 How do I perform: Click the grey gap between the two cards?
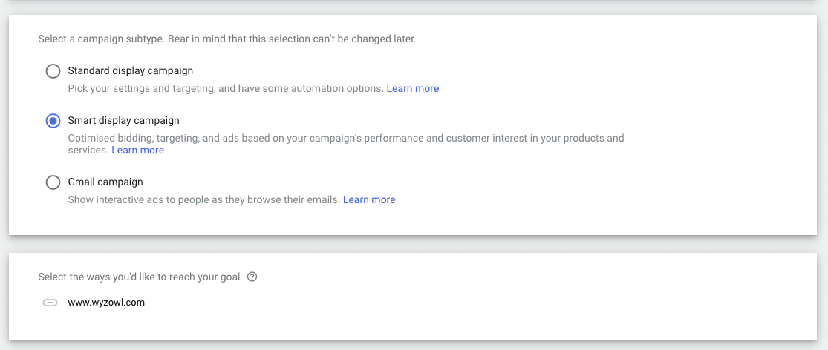point(413,244)
